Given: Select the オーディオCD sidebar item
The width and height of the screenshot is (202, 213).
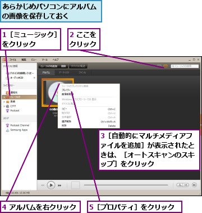Looking at the screenshot, I should pyautogui.click(x=16, y=78).
